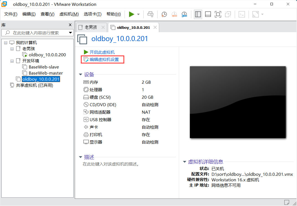Toggle the thumbnail bar view icon
This screenshot has height=206, width=297.
[x=208, y=14]
